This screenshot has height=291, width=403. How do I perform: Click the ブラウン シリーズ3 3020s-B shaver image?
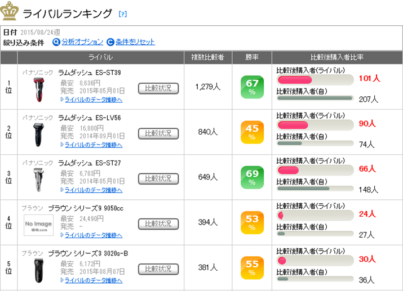coord(38,270)
